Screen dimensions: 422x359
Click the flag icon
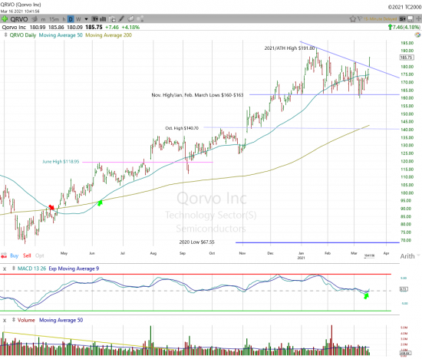pyautogui.click(x=360, y=19)
